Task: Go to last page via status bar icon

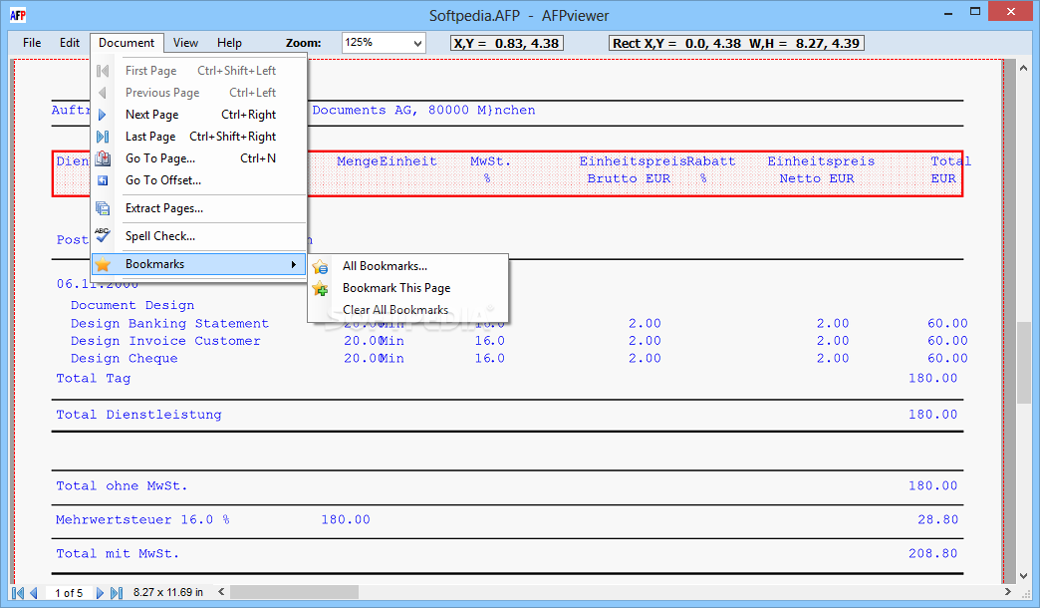Action: click(117, 593)
